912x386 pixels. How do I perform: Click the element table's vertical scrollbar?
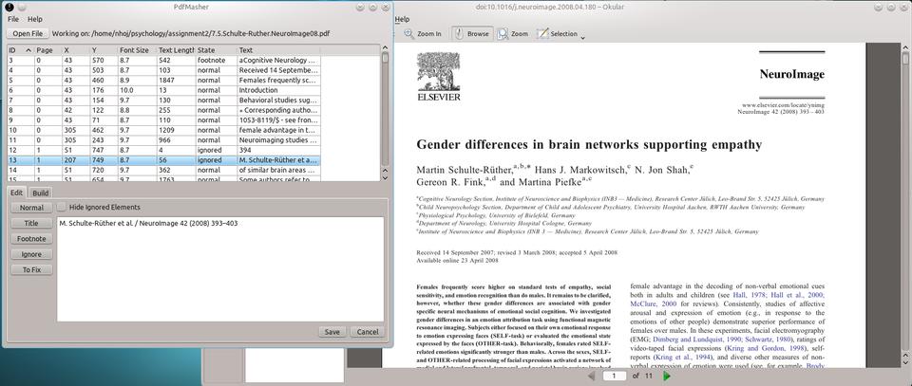click(x=384, y=104)
